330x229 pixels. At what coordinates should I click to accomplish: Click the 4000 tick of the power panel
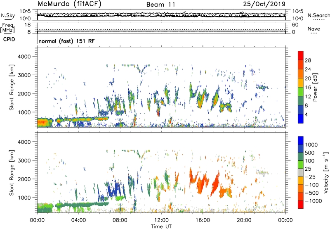click(x=24, y=57)
